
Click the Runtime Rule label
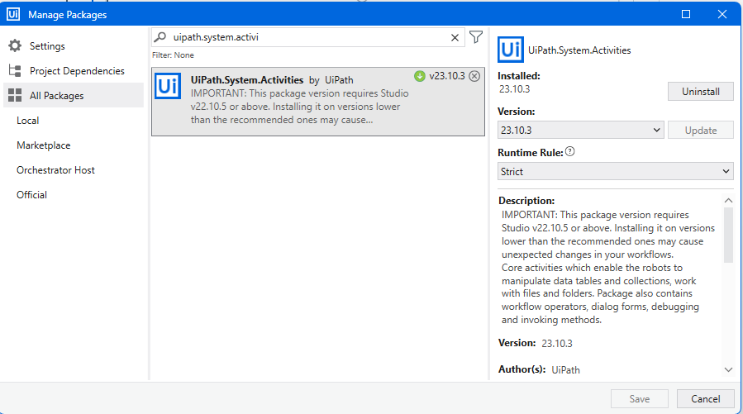(x=531, y=153)
